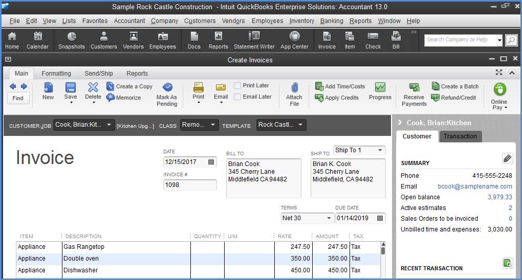522x280 pixels.
Task: Expand the Customer:Job dropdown
Action: 109,125
